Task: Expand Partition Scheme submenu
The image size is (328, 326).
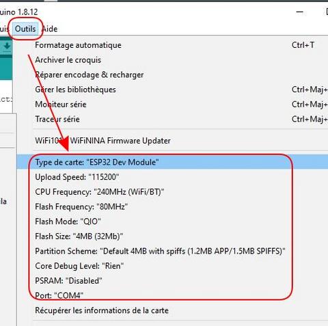Action: click(172, 251)
